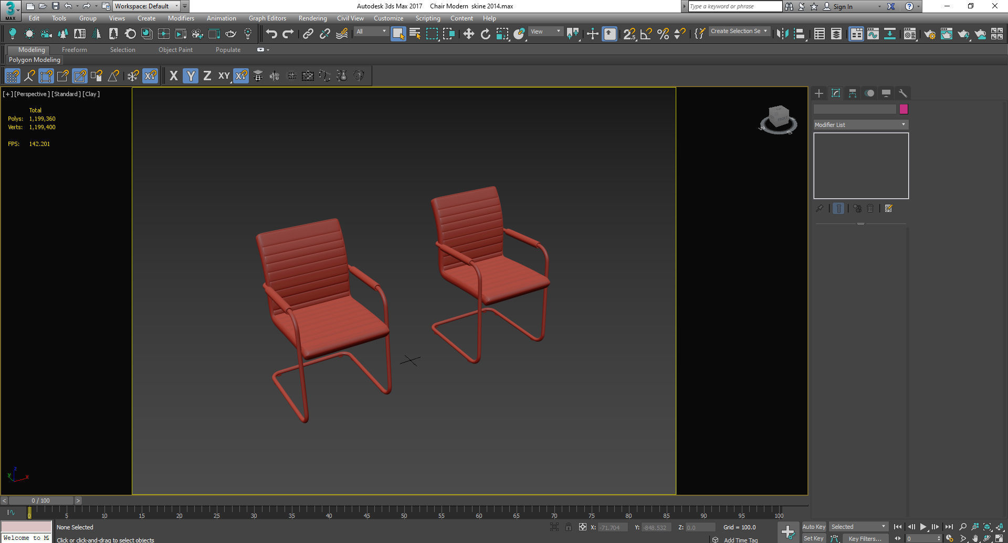The image size is (1008, 543).
Task: Click the Mirror tool icon
Action: point(782,34)
